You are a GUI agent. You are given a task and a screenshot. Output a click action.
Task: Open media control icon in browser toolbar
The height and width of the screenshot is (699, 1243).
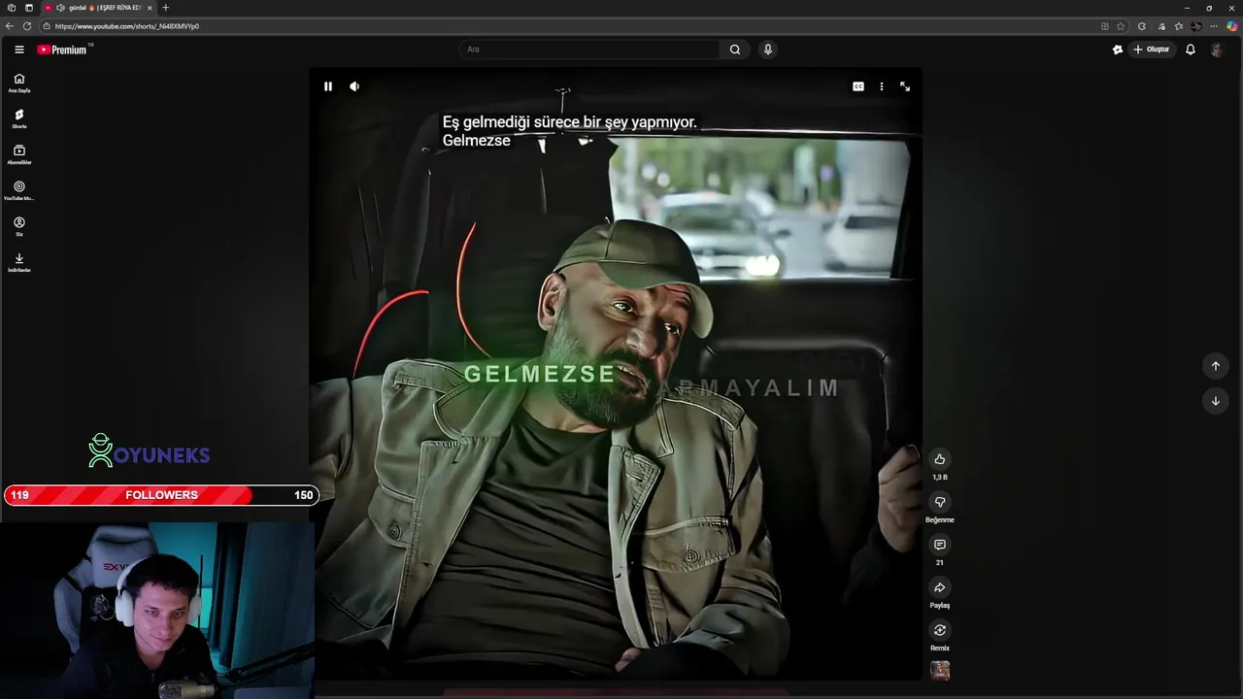pos(1161,26)
